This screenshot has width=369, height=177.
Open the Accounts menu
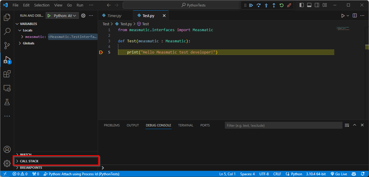tap(7, 149)
